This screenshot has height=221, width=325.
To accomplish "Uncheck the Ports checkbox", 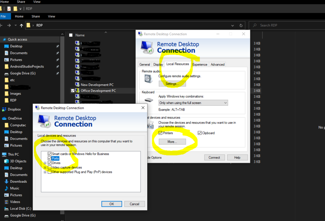I will click(x=49, y=158).
